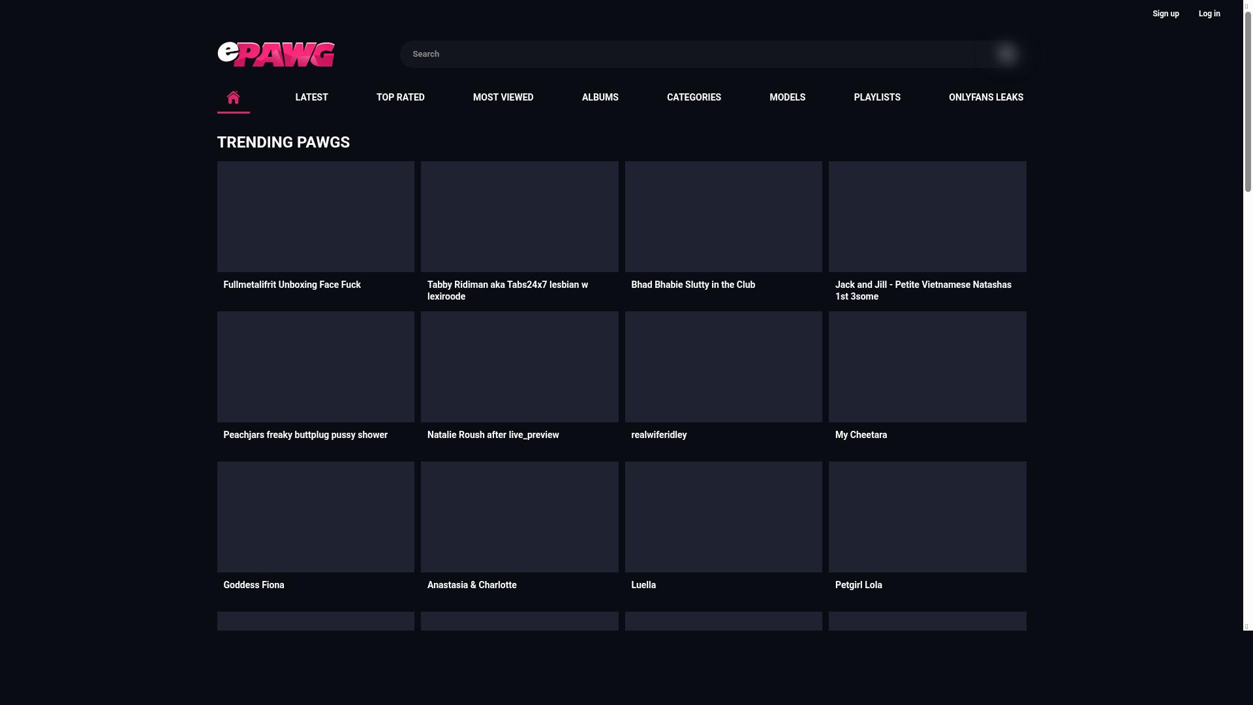
Task: Click the search magnifier icon
Action: click(1005, 54)
